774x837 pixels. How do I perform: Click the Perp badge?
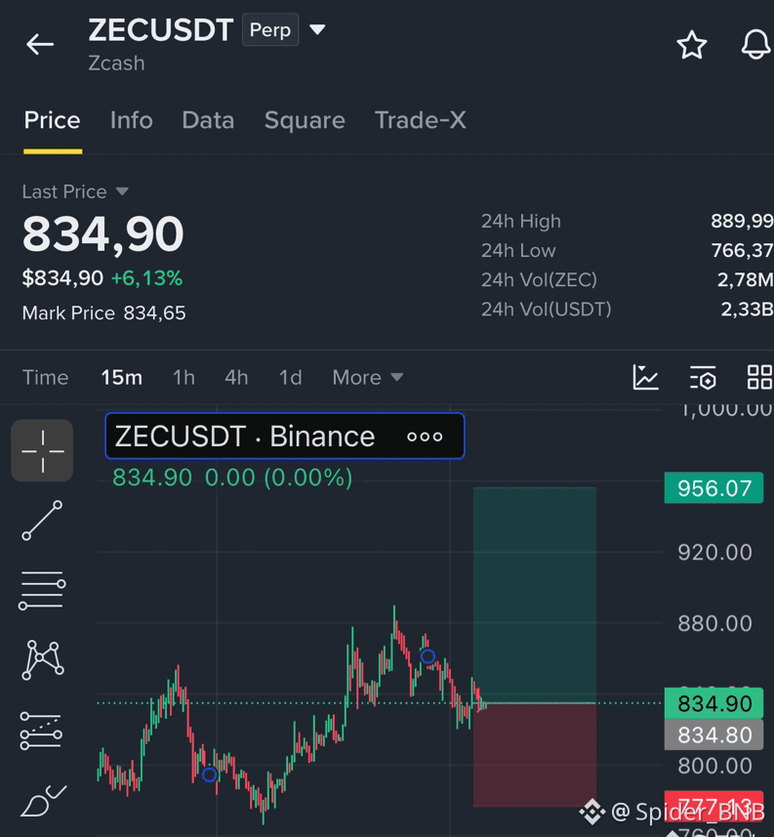click(x=270, y=30)
